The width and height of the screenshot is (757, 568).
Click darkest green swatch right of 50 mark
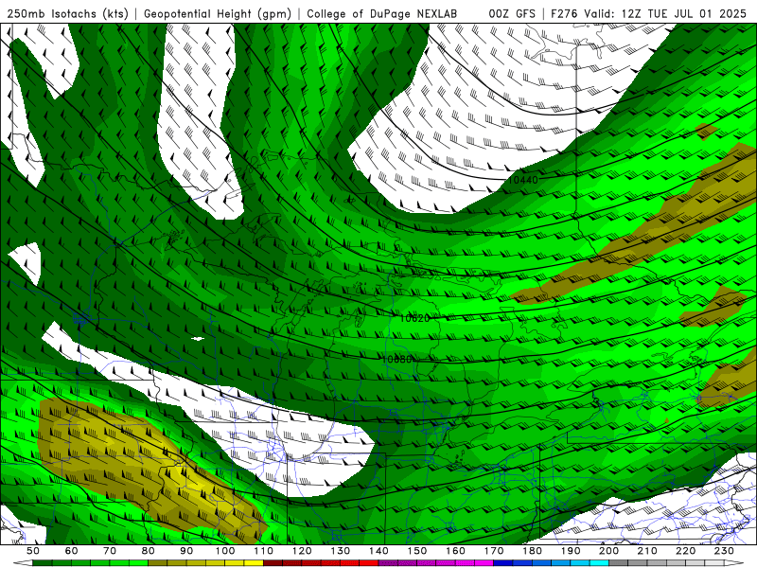[43, 563]
